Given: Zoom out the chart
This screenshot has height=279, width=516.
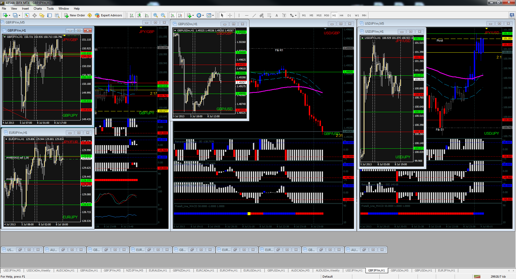Looking at the screenshot, I should [x=163, y=15].
